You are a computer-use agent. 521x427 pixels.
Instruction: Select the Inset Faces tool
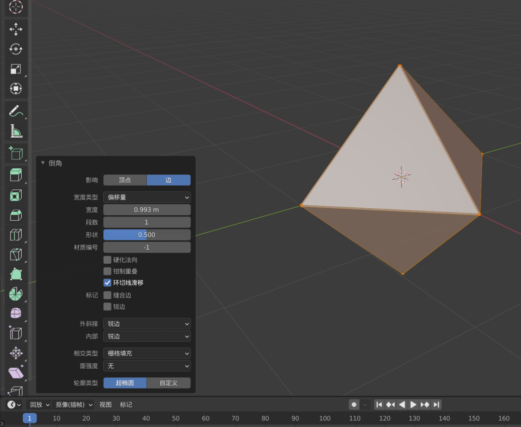coord(15,195)
